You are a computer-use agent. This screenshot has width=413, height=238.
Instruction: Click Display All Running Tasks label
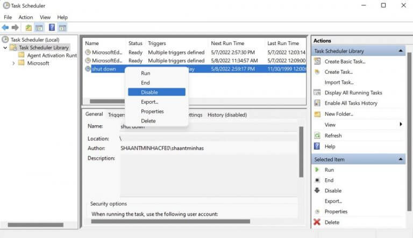353,92
